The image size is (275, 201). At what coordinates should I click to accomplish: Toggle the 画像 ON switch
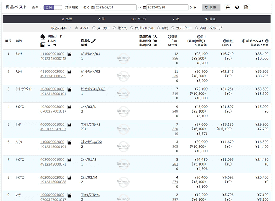[53, 7]
